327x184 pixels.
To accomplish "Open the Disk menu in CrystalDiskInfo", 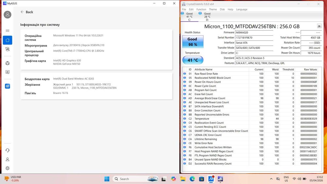I will click(222, 9).
